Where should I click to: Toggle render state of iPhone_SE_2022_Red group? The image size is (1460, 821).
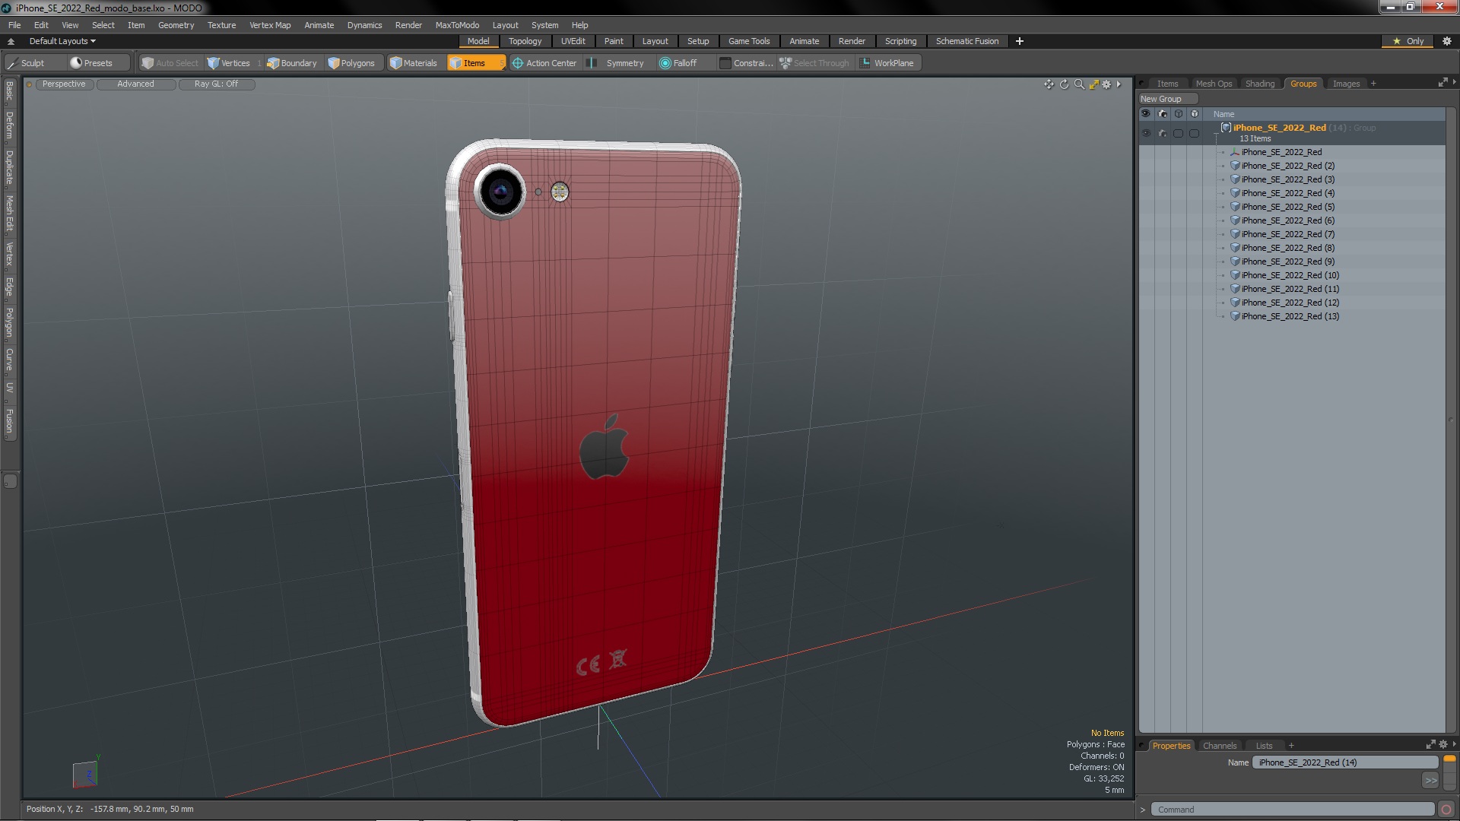click(1163, 133)
